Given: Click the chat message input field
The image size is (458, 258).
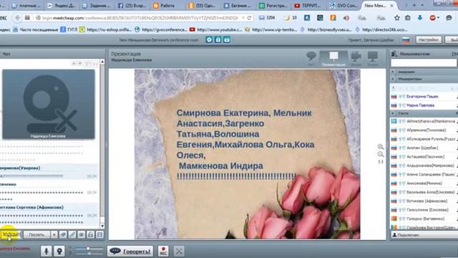Looking at the screenshot, I should tap(11, 234).
